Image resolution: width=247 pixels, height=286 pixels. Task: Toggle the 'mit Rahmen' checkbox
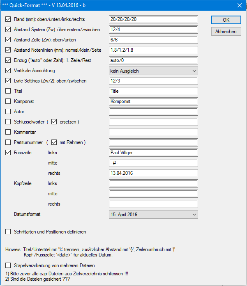coord(54,142)
